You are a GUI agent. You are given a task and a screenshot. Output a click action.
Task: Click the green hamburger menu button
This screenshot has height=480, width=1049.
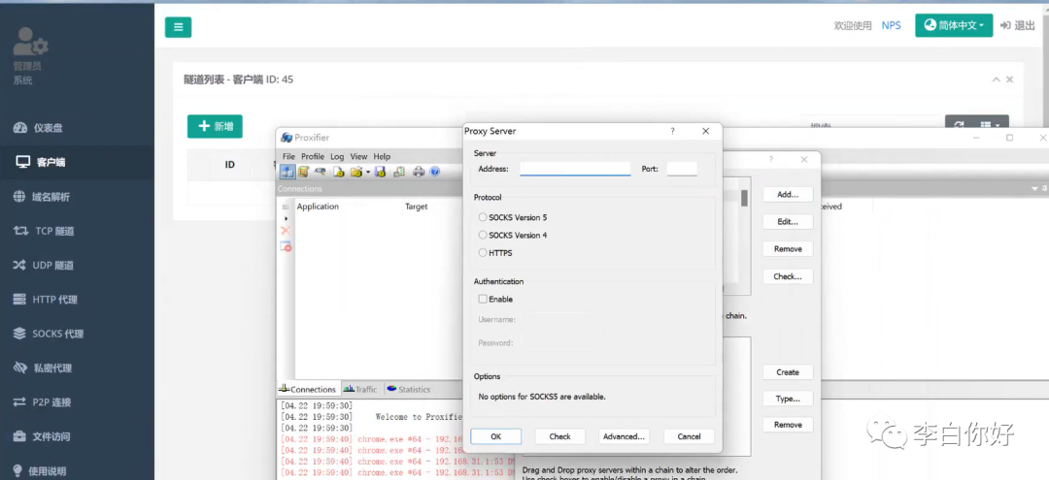tap(178, 27)
